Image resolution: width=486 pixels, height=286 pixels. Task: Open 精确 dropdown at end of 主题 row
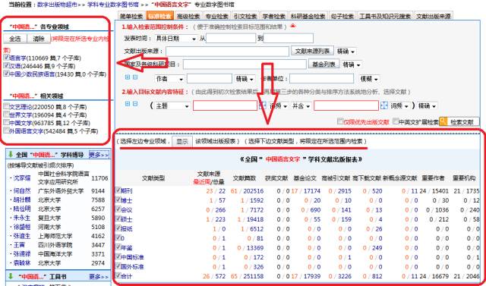427,106
